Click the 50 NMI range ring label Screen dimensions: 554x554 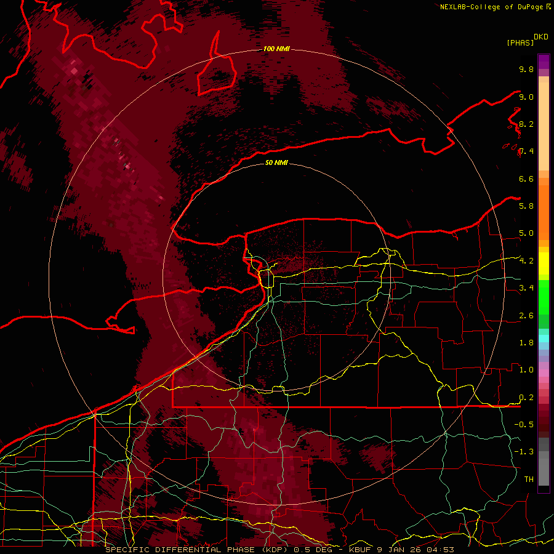pos(276,163)
